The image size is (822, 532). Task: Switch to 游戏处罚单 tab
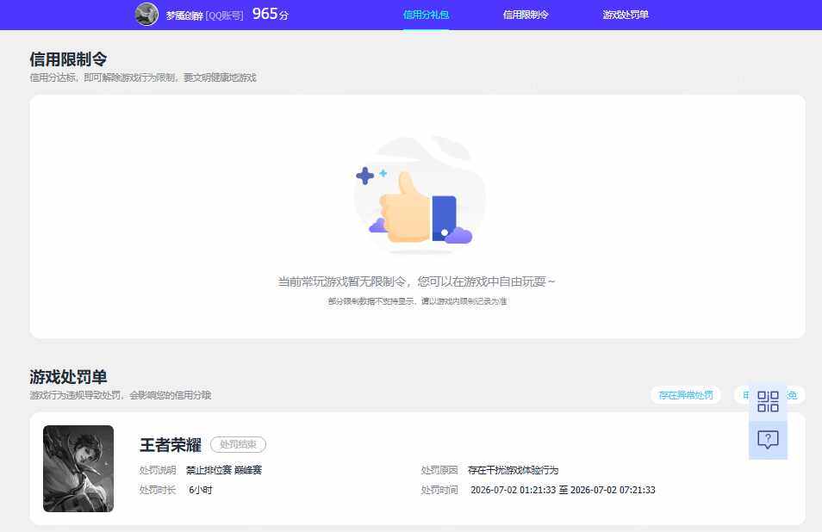tap(626, 15)
